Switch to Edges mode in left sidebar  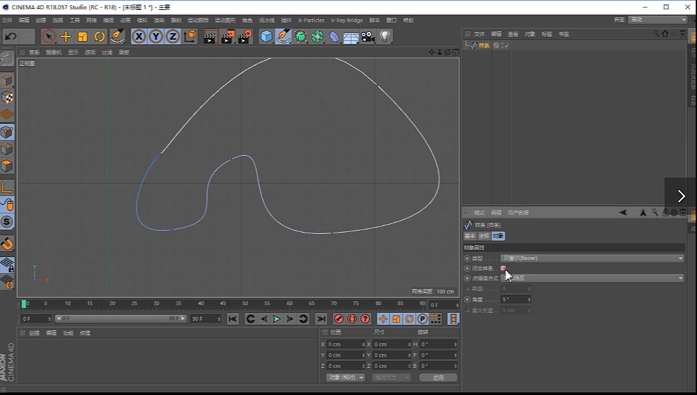(x=7, y=149)
